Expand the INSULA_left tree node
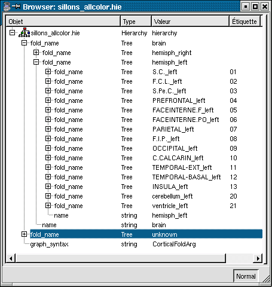272x287 pixels. click(48, 187)
